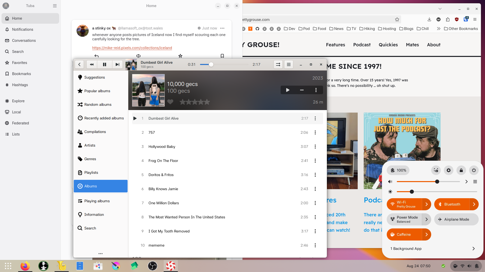
Task: Rate the album with the star rating
Action: [195, 102]
